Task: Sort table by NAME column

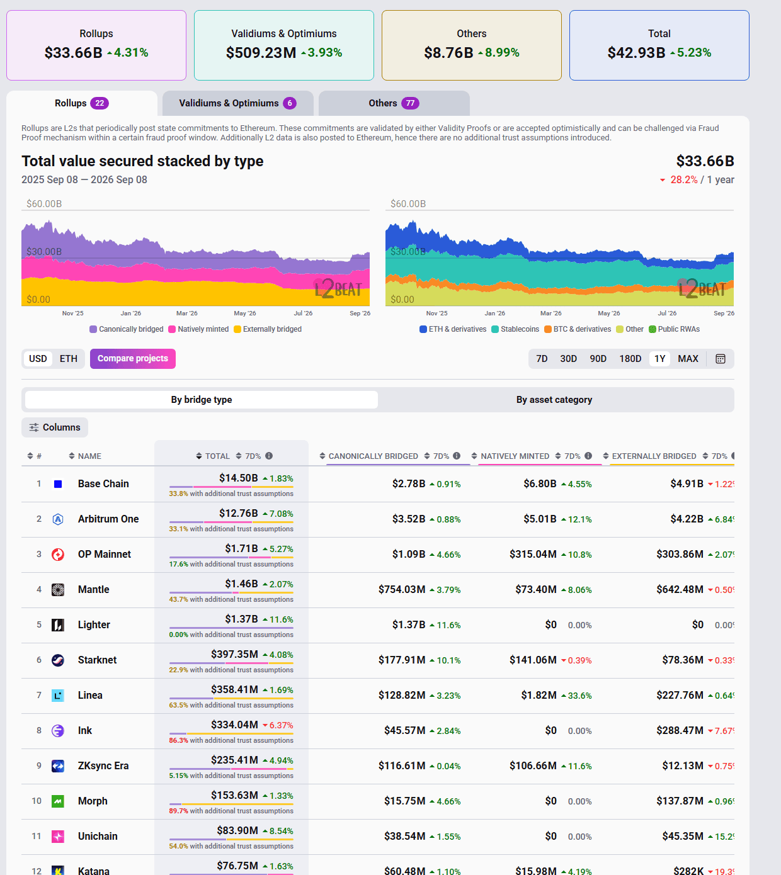Action: pos(85,456)
